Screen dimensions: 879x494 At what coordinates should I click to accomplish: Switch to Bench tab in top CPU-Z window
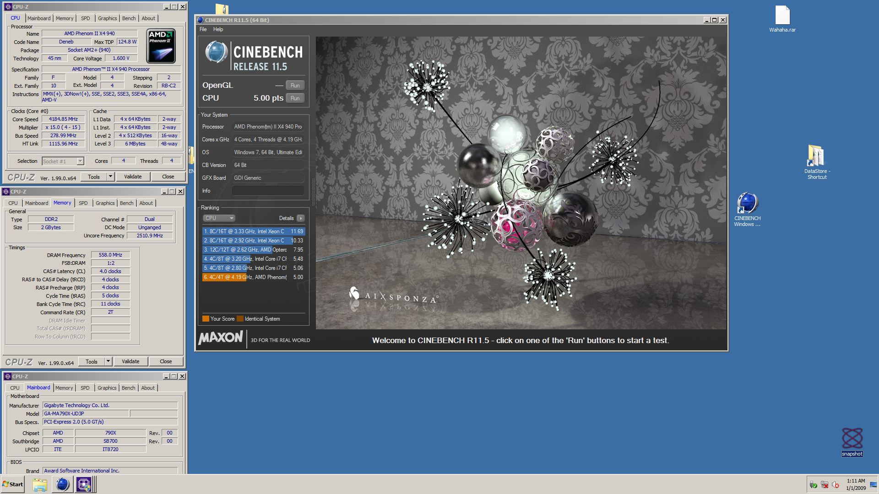[129, 18]
